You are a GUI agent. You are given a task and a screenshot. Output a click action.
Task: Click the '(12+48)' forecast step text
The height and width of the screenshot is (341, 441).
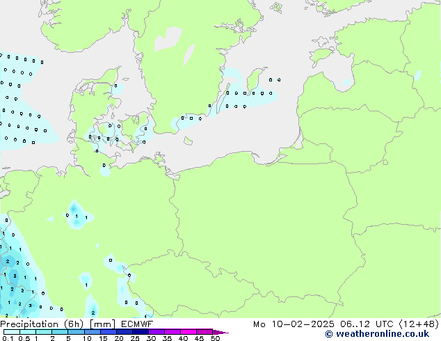tap(419, 324)
